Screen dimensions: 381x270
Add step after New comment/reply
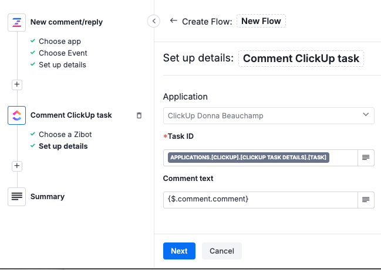tap(17, 84)
